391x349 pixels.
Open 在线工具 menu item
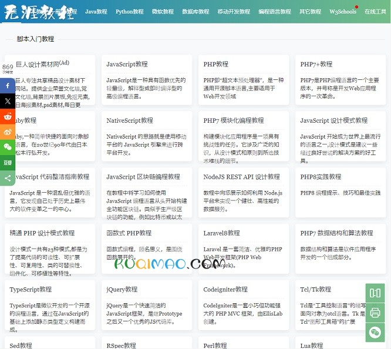coord(375,12)
